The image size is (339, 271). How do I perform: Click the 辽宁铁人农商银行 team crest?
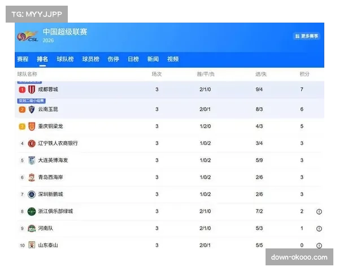(x=32, y=143)
